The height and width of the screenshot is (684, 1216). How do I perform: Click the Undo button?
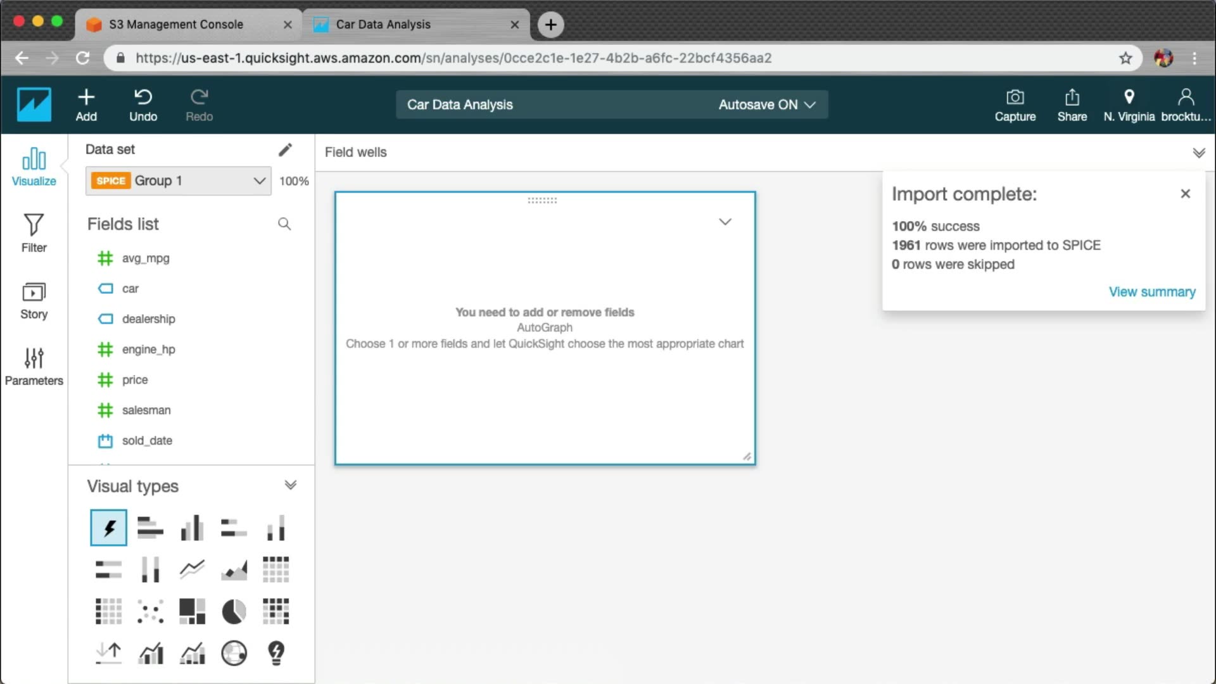[143, 105]
